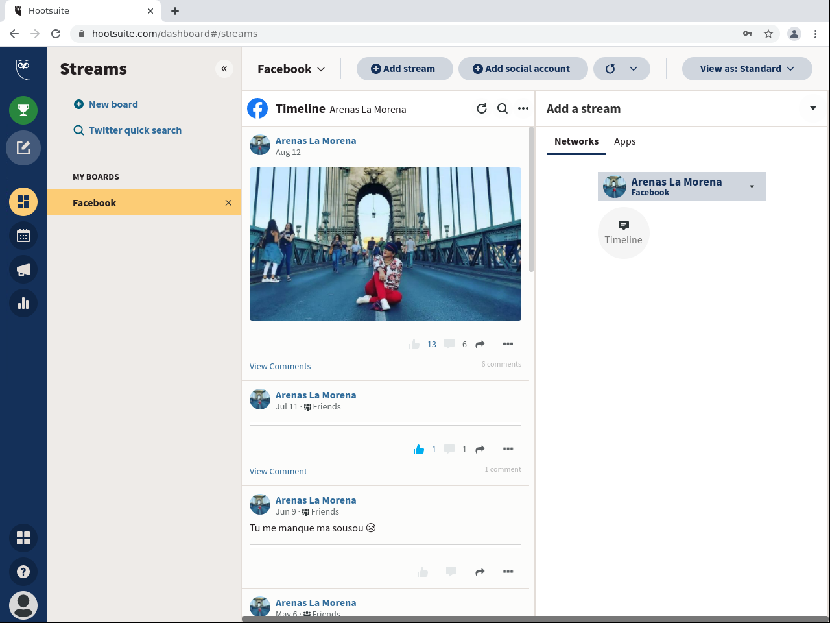View Comment on the Jul 11 post

278,472
